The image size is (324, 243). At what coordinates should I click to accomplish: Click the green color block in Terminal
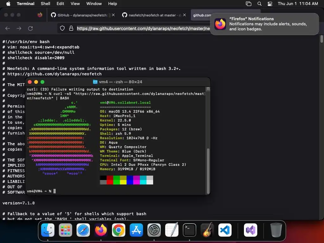(x=116, y=180)
